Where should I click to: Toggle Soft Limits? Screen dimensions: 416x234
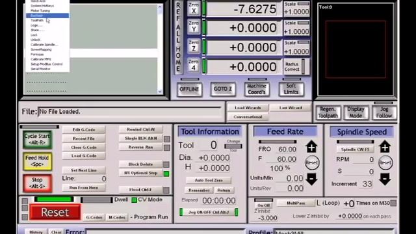click(291, 89)
